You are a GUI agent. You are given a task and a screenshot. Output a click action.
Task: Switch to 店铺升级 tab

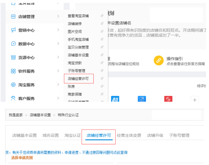155,135
